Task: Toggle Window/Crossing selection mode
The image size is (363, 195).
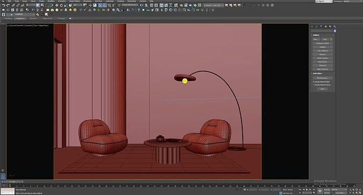Action: tap(52, 5)
